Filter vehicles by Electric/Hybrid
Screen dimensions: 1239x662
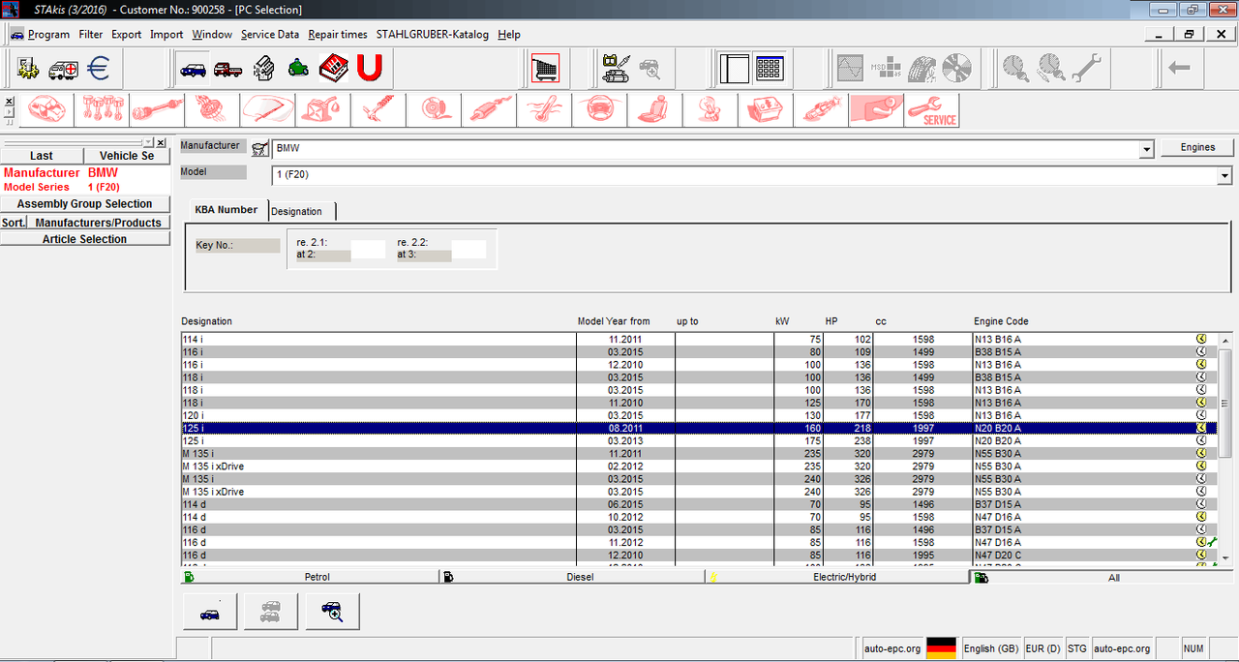837,577
